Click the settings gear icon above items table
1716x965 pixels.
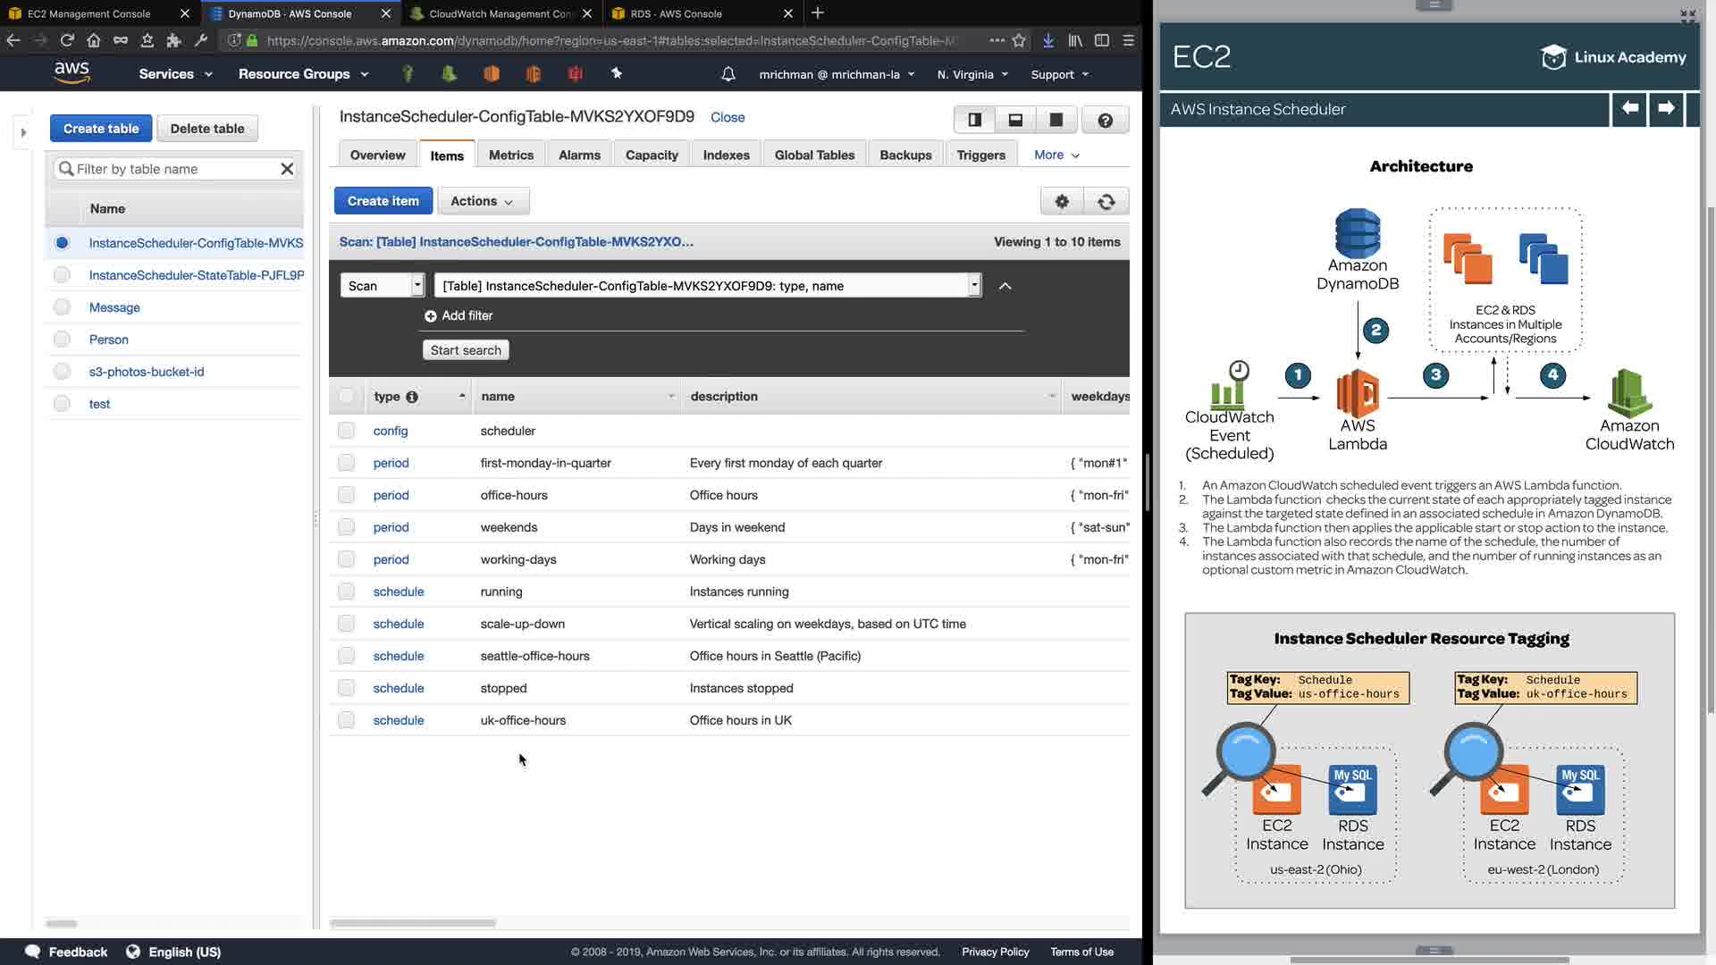pos(1062,201)
